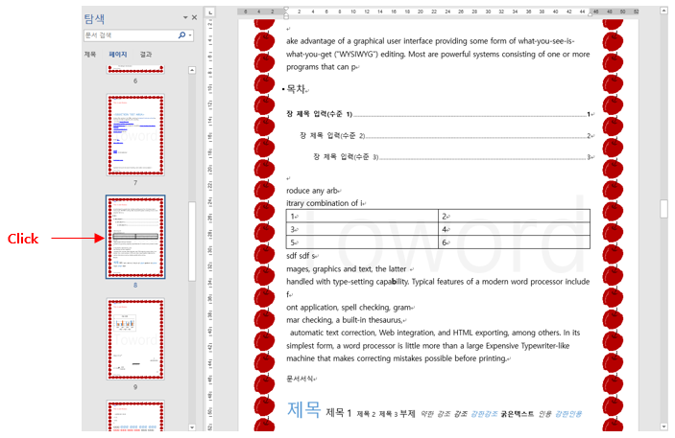Image resolution: width=675 pixels, height=438 pixels.
Task: Click the first-line indent marker on ruler
Action: (286, 10)
